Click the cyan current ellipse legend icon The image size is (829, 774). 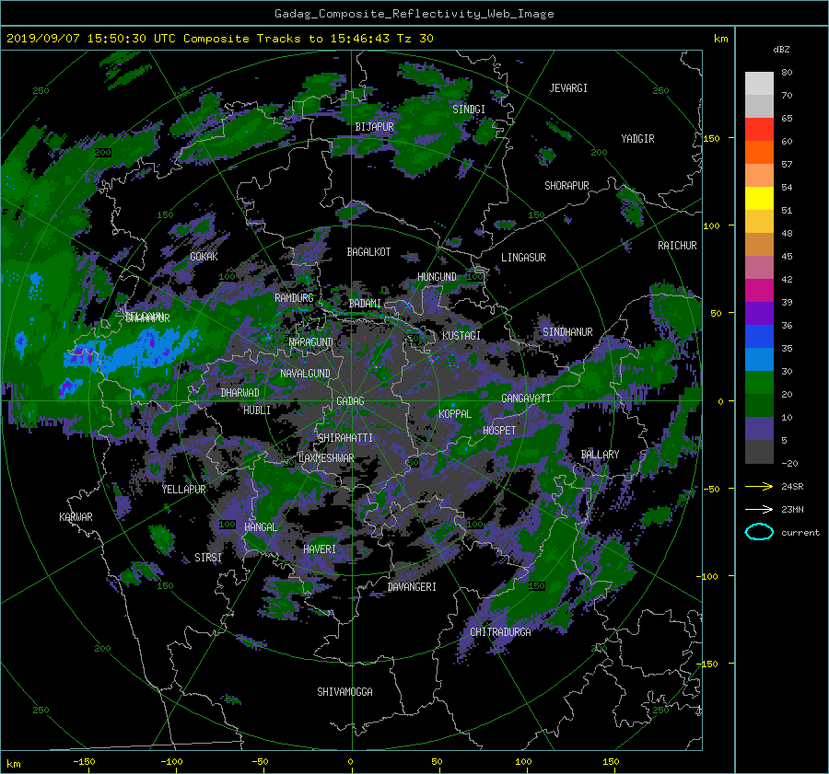[759, 532]
